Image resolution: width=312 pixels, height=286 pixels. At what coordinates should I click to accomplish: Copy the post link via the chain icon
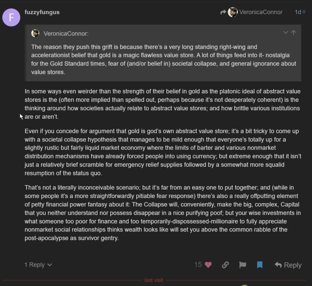click(x=225, y=265)
